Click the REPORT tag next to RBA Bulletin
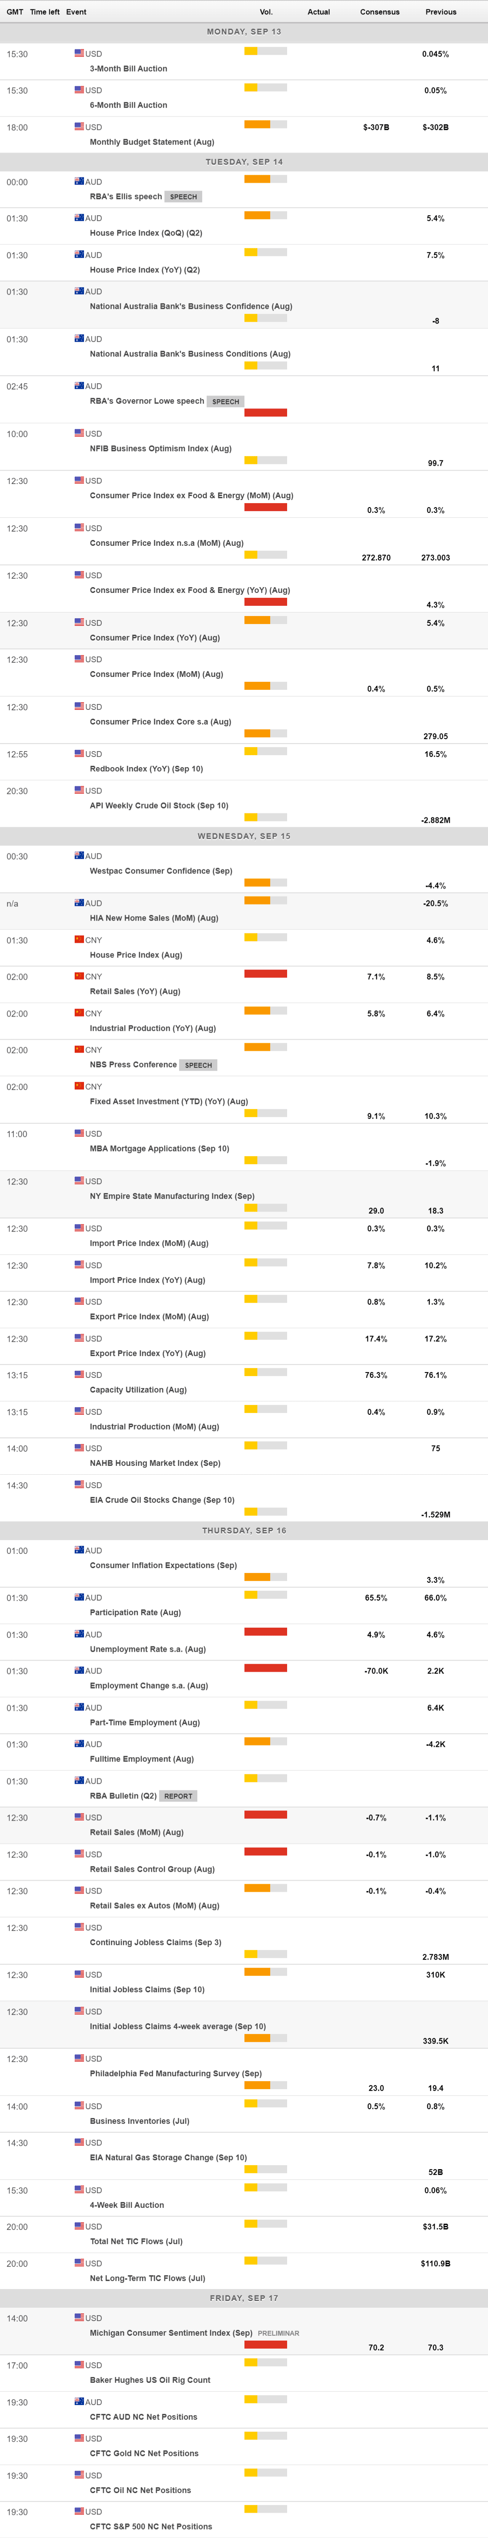Image resolution: width=488 pixels, height=2538 pixels. [x=178, y=1796]
